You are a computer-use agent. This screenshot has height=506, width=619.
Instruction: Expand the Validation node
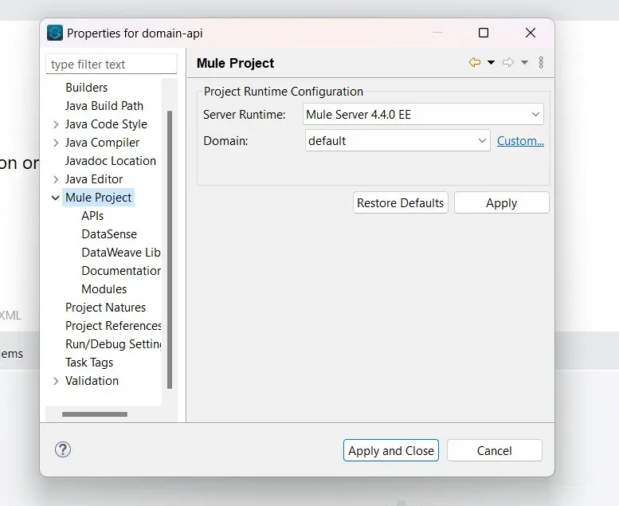(x=56, y=381)
